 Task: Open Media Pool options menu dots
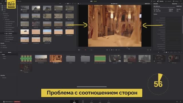(x=182, y=52)
